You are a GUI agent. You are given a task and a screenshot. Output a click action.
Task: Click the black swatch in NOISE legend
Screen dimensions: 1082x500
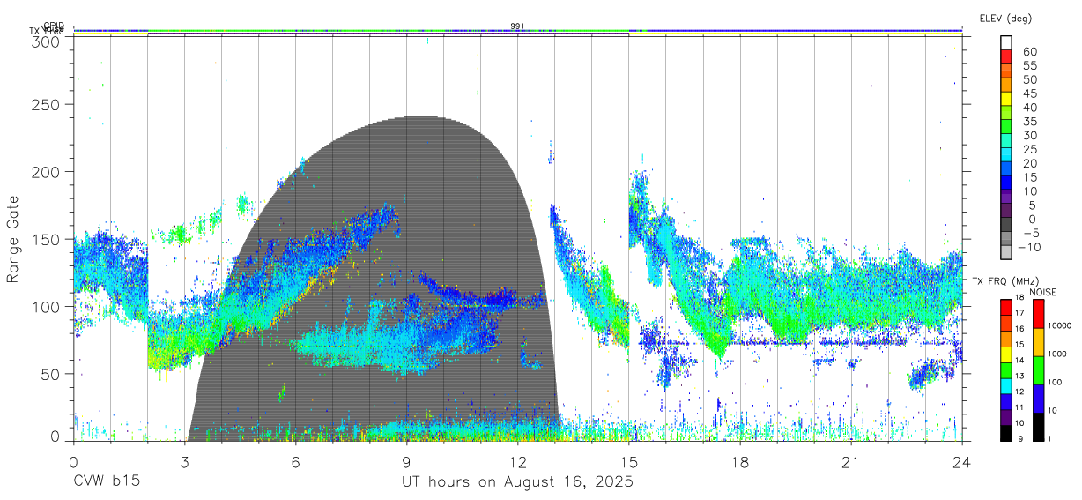pyautogui.click(x=1037, y=425)
